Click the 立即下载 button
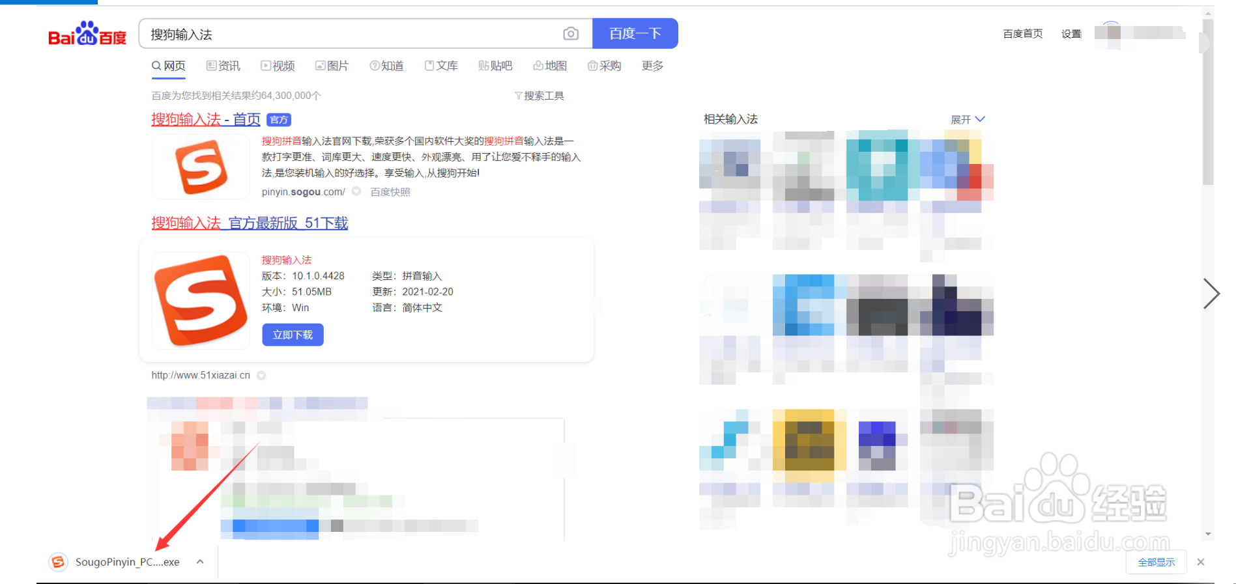1236x584 pixels. point(293,335)
